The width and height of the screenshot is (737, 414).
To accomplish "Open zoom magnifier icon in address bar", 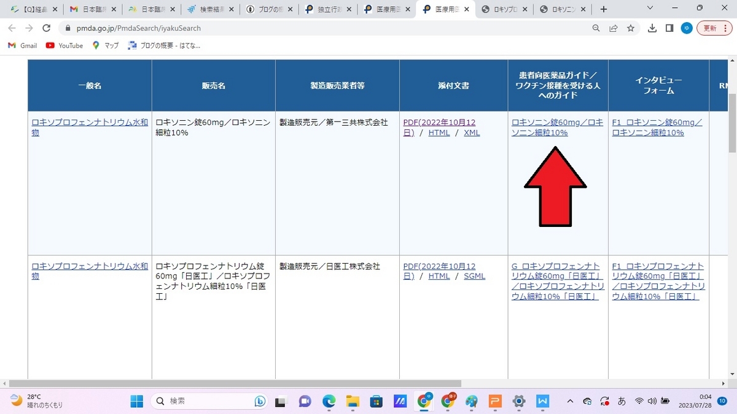I will [596, 28].
